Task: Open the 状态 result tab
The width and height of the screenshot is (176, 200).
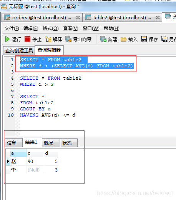Action: (x=69, y=143)
